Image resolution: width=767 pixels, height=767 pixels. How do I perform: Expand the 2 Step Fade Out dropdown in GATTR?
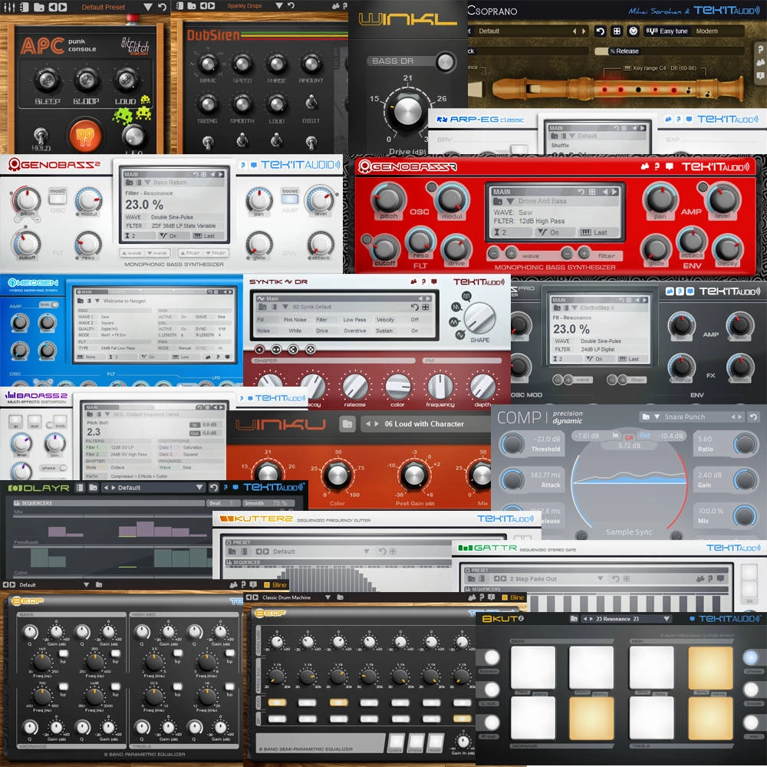point(600,578)
